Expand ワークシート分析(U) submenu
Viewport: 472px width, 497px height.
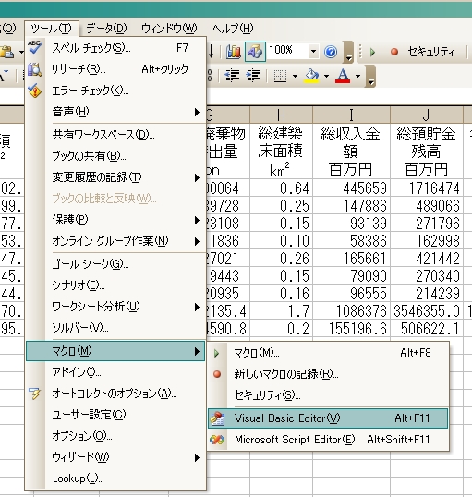(115, 307)
